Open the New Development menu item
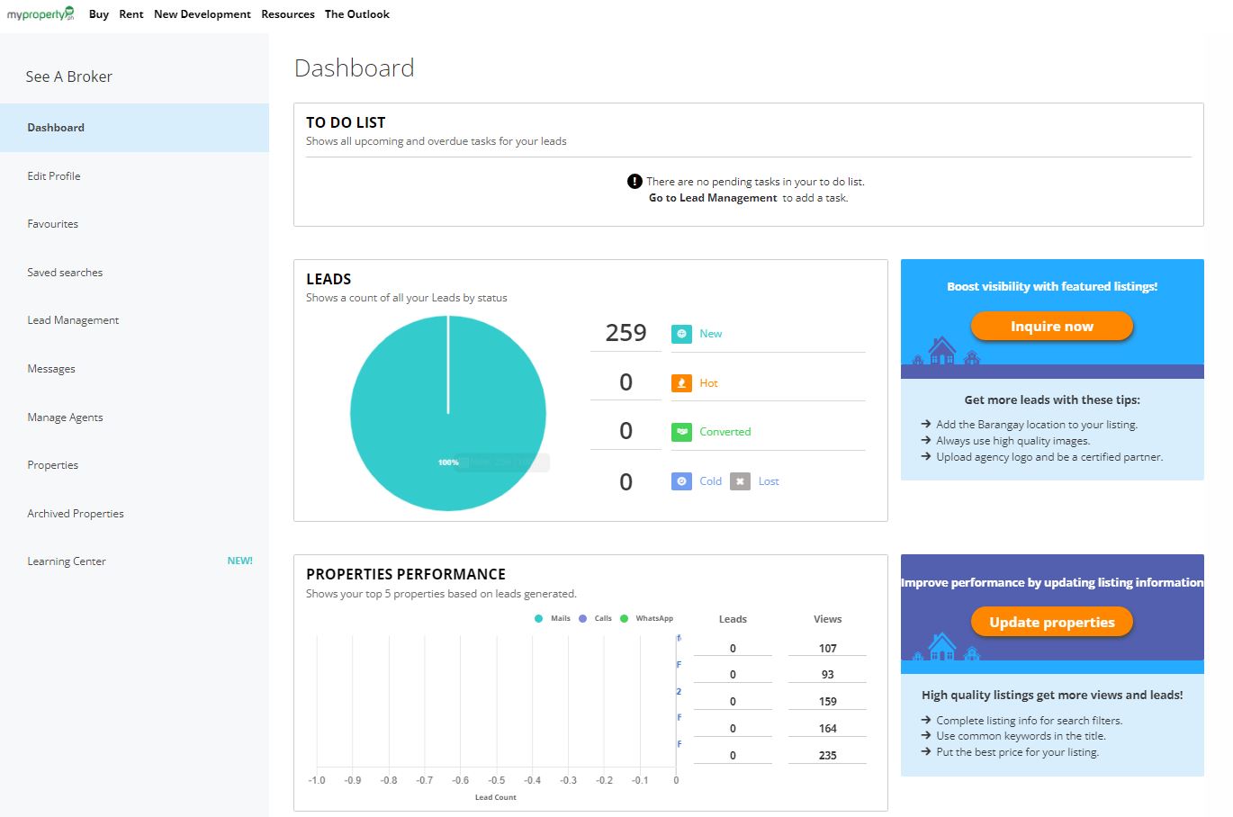The height and width of the screenshot is (817, 1233). 202,14
